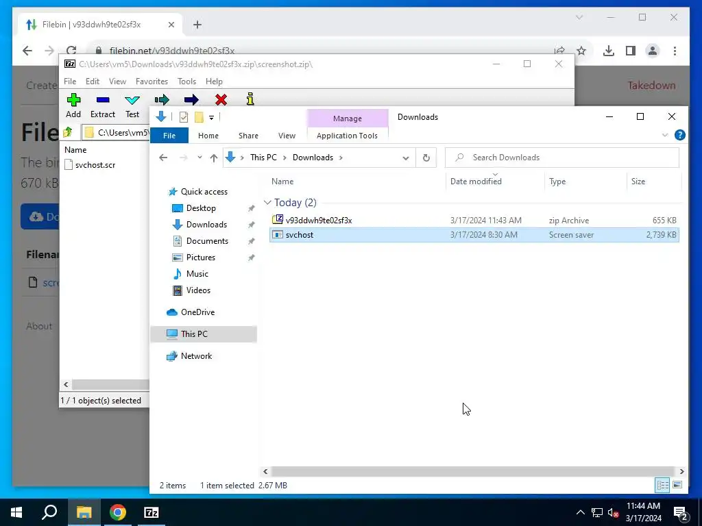The width and height of the screenshot is (702, 526).
Task: Click the Properties icon in quick access toolbar
Action: coord(184,117)
